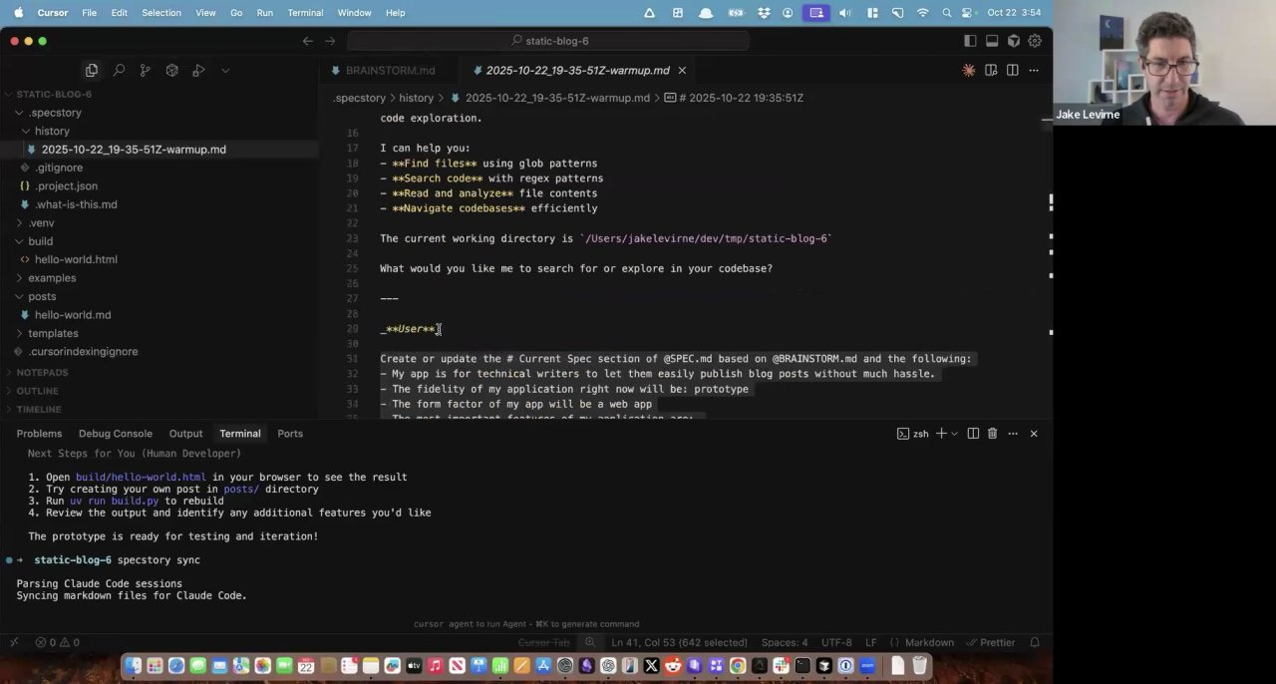Kill the zsh terminal with trash icon

tap(992, 433)
